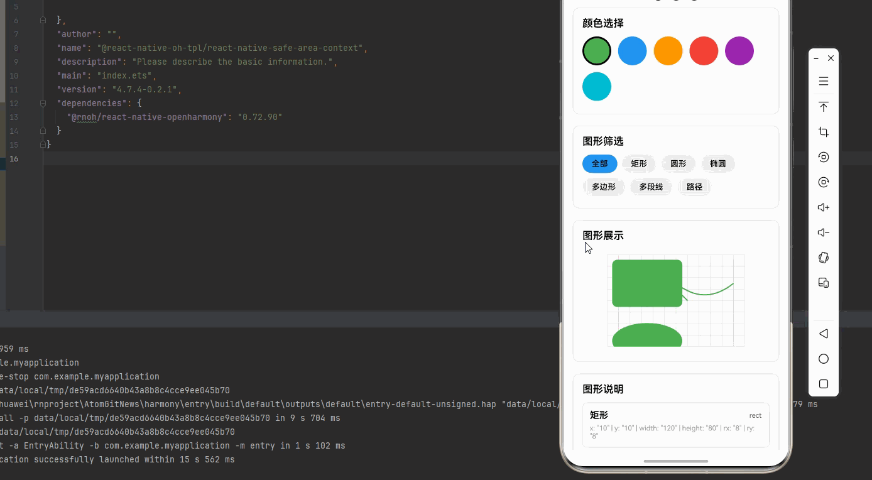Filter shapes by 多段线
The width and height of the screenshot is (872, 480).
[651, 187]
